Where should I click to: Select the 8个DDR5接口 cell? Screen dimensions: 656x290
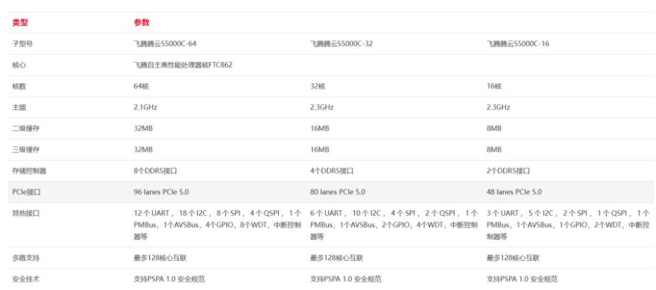(155, 171)
